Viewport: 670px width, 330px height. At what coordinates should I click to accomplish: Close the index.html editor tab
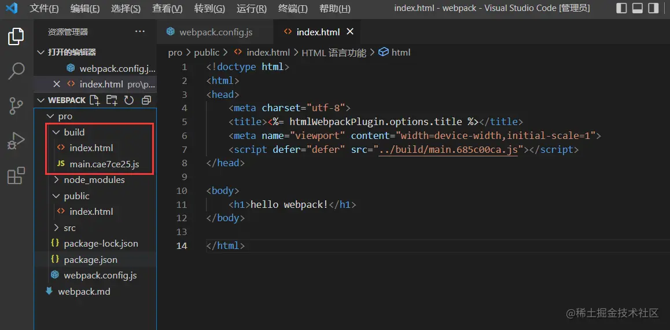coord(350,32)
